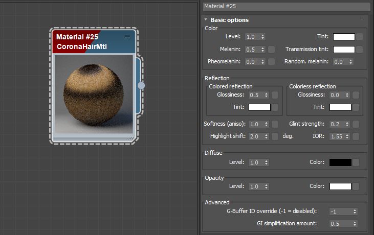Select the hair sphere preview thumbnail
The width and height of the screenshot is (374, 235).
[94, 94]
